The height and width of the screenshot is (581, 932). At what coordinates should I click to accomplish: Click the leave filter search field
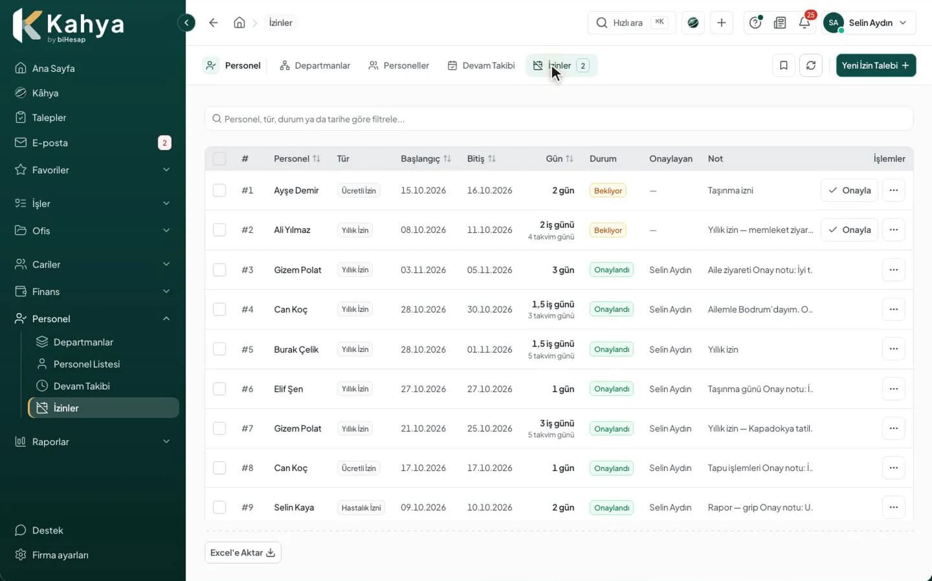pyautogui.click(x=559, y=119)
